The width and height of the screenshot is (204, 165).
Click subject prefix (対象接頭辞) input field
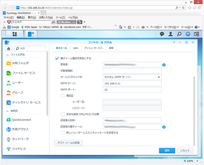pyautogui.click(x=132, y=71)
